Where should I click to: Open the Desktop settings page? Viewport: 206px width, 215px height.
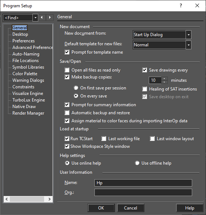pyautogui.click(x=20, y=34)
